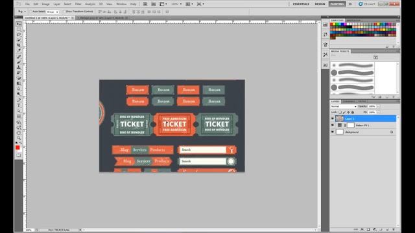
Task: Open the CS Live button
Action: (x=367, y=5)
